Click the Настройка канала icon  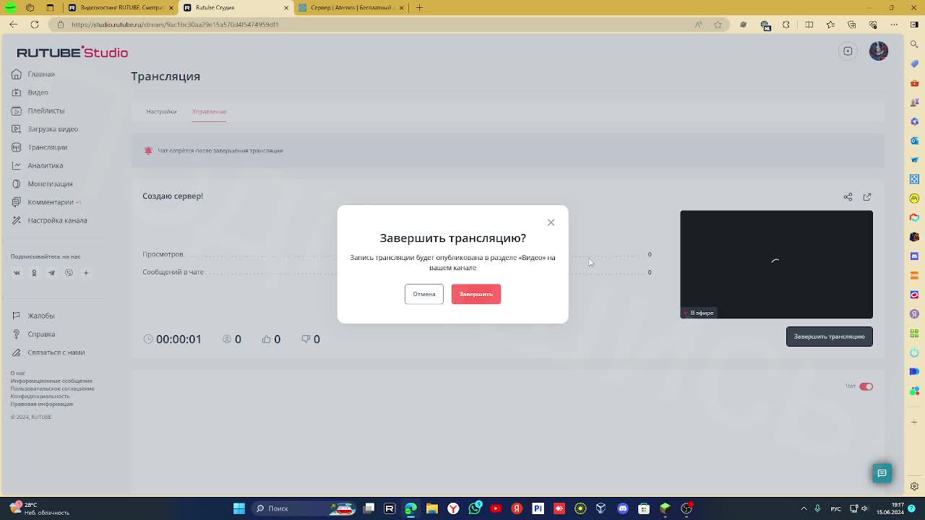(x=16, y=220)
